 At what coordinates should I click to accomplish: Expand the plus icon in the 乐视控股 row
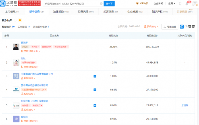[95, 106]
